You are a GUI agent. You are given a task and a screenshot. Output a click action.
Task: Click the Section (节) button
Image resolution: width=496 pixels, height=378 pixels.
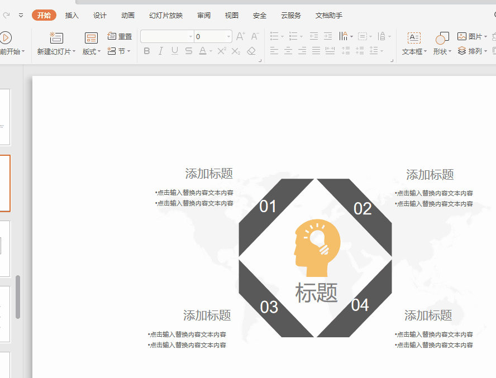118,51
